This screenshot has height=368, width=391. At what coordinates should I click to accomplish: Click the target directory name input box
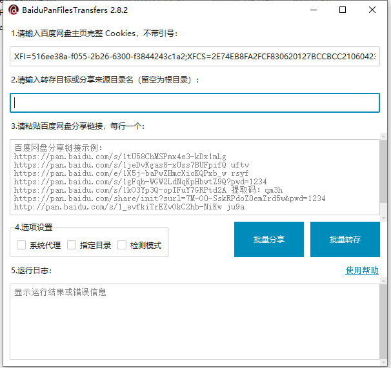[195, 103]
